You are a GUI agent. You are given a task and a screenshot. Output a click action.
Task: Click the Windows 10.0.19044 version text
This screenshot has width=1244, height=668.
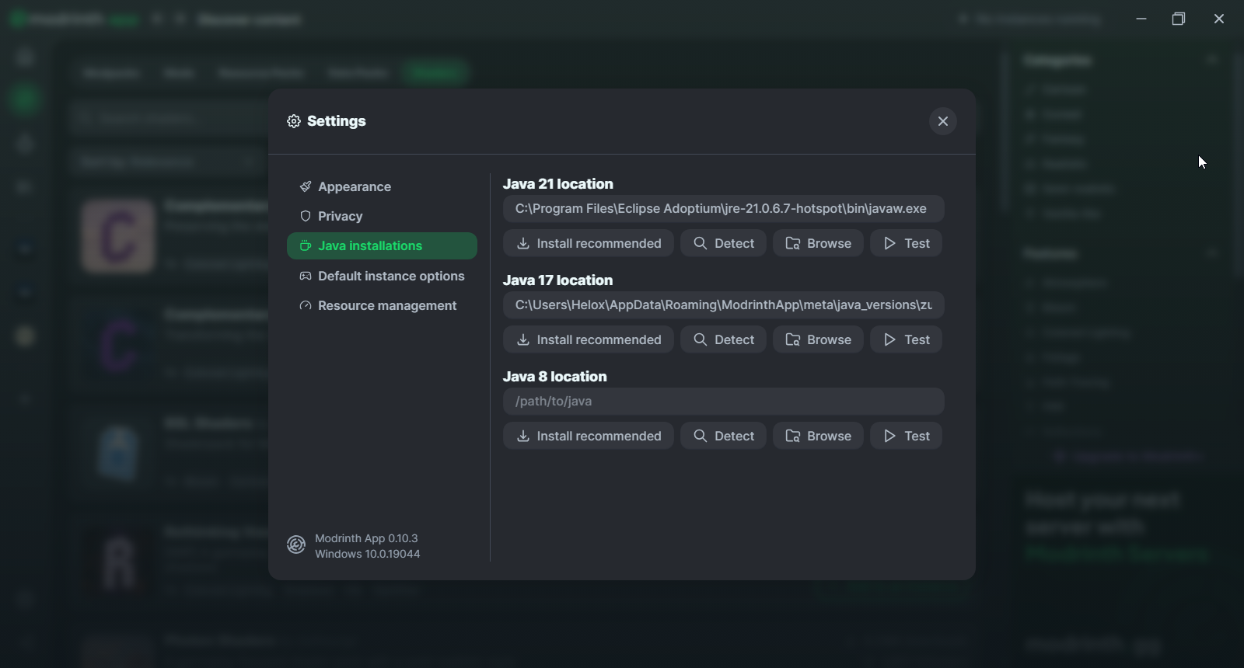point(368,554)
